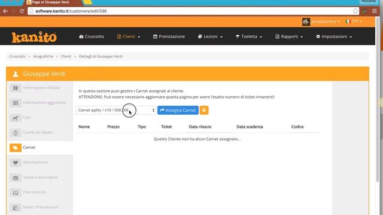
Task: Click Dettagli di Giuseppe Verdi breadcrumb
Action: [101, 56]
